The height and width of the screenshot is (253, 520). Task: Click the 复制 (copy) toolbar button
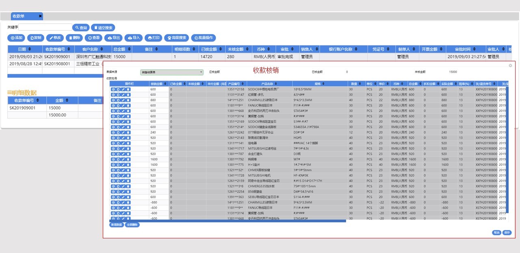36,38
